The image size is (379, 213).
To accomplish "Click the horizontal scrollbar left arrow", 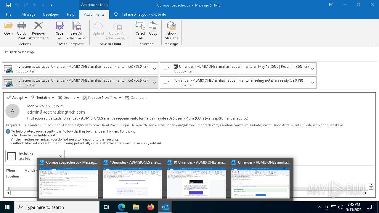I will (8, 193).
